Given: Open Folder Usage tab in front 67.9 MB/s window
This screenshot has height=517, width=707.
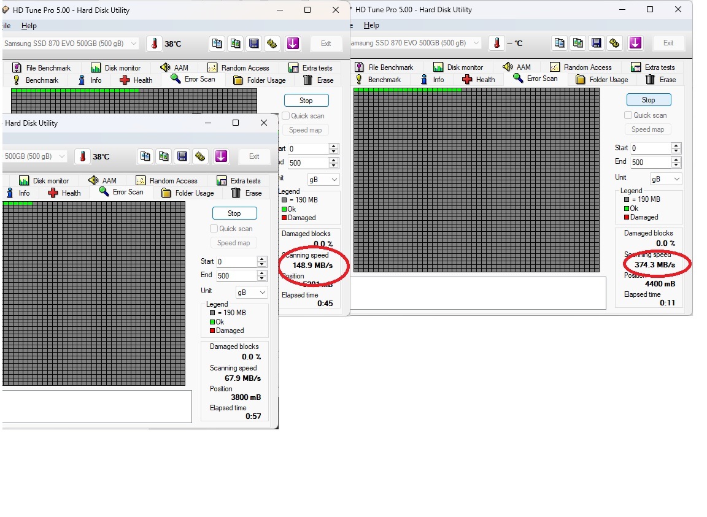Looking at the screenshot, I should coord(188,193).
